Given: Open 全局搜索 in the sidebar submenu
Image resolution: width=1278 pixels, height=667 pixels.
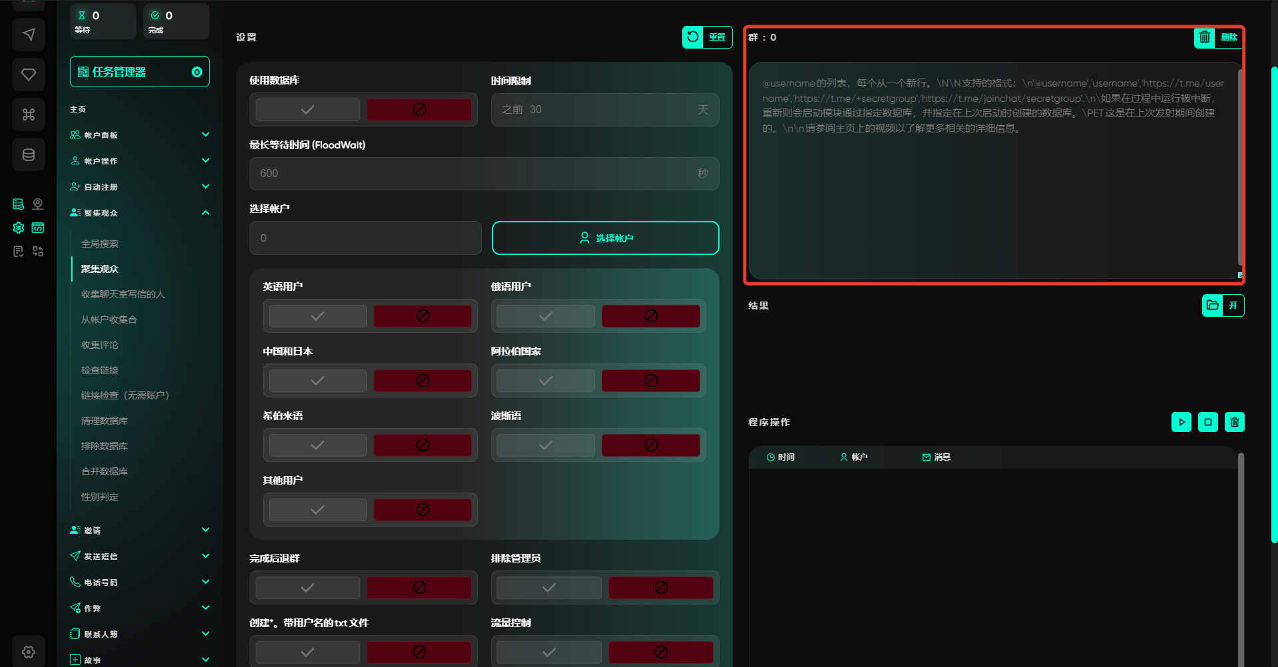Looking at the screenshot, I should click(100, 244).
